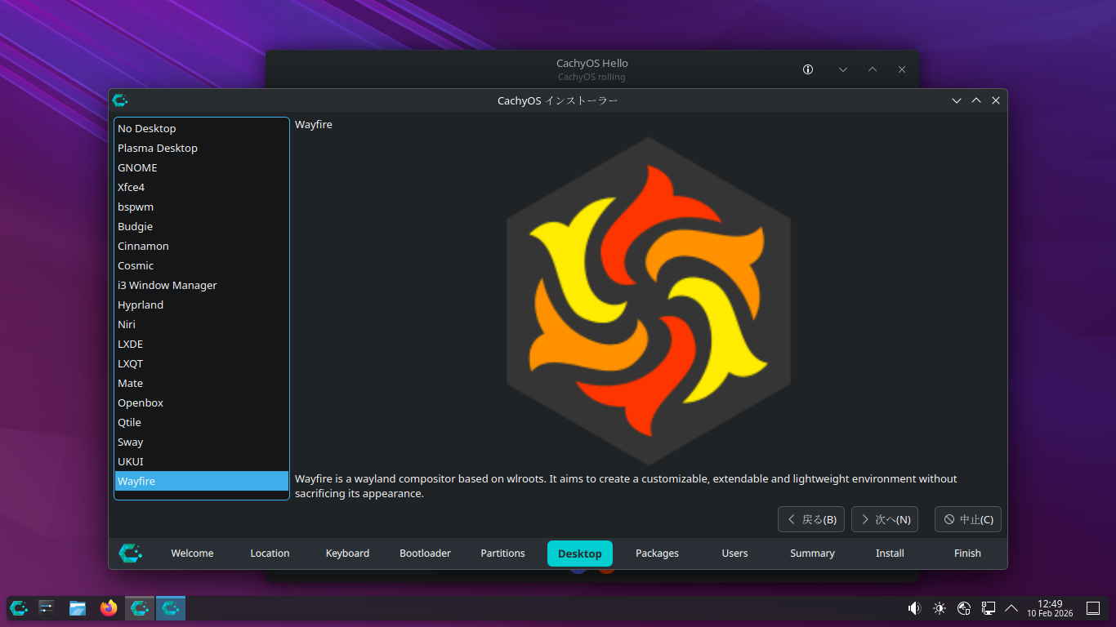Open the Users step
The image size is (1116, 627).
coord(734,554)
